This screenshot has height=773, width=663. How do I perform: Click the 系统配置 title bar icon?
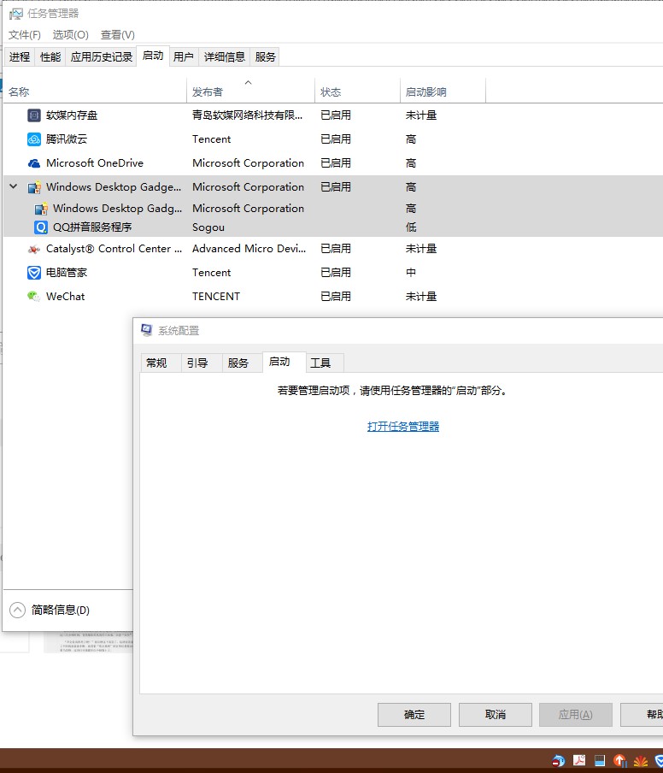146,330
